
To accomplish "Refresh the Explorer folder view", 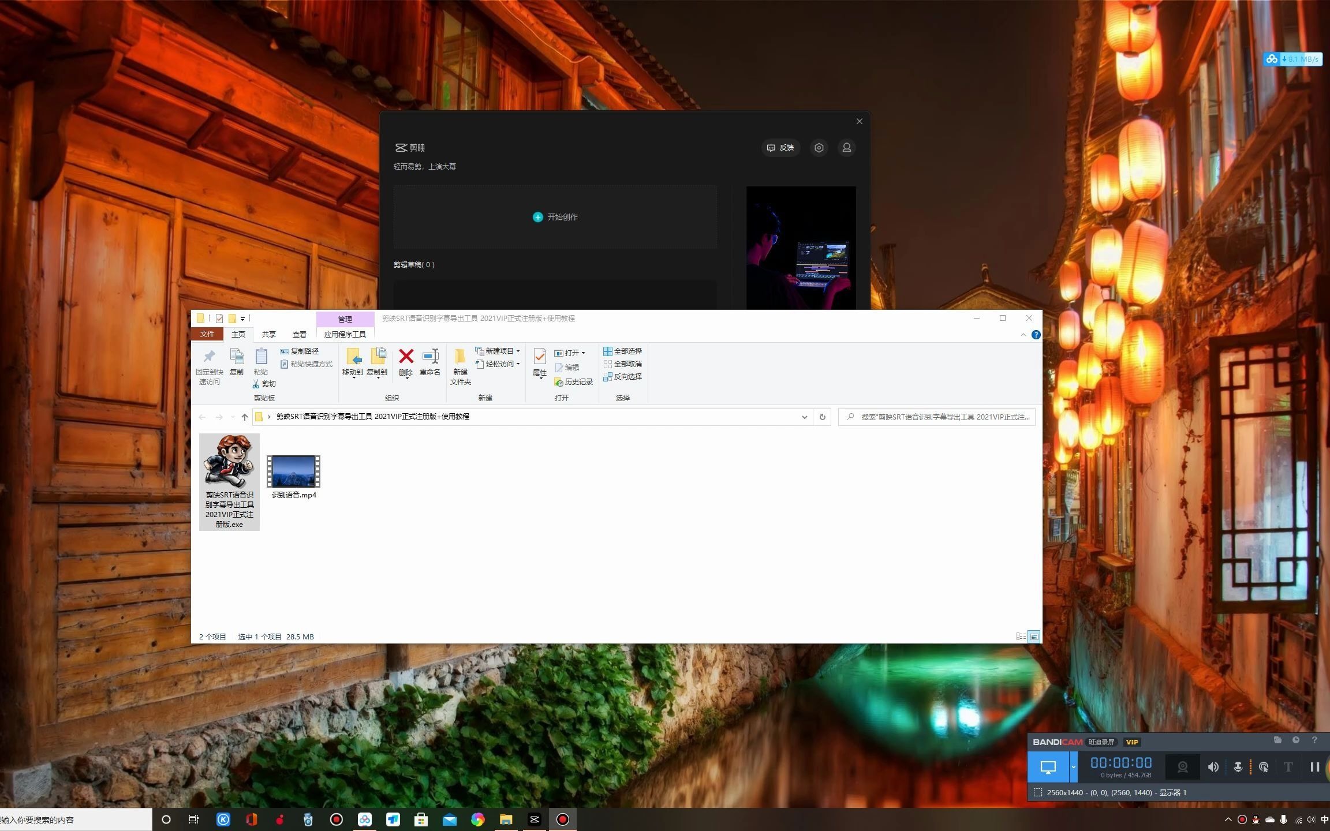I will (822, 417).
